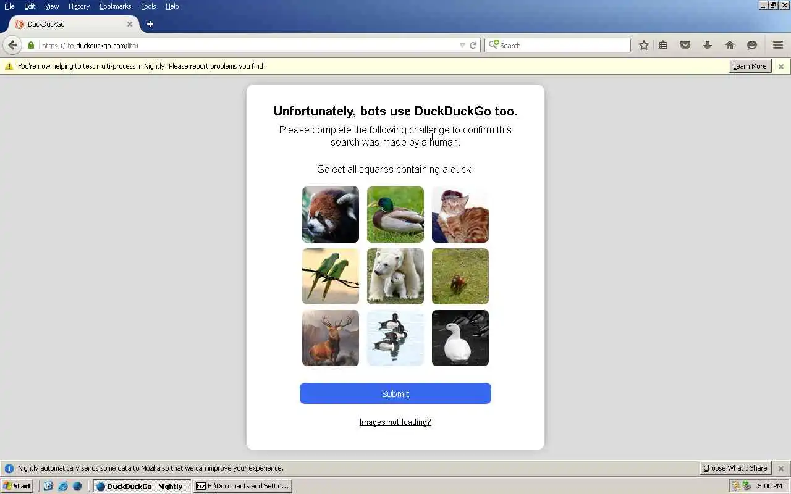The width and height of the screenshot is (791, 494).
Task: Open the Hello chat smiley icon
Action: coord(752,45)
